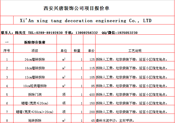Select the 工艺说明 column header cell
The height and width of the screenshot is (123, 175).
point(134,51)
